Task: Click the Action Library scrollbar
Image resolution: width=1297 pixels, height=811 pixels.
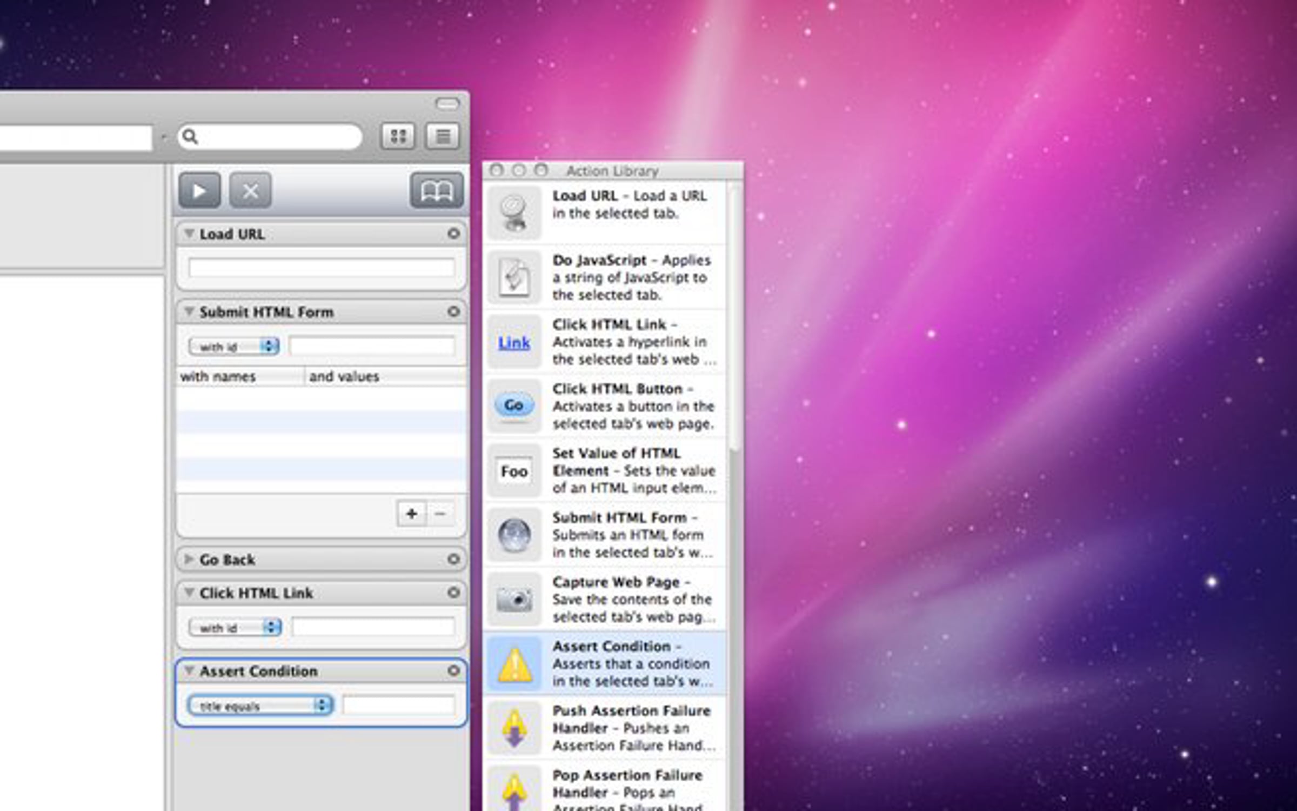Action: point(734,495)
